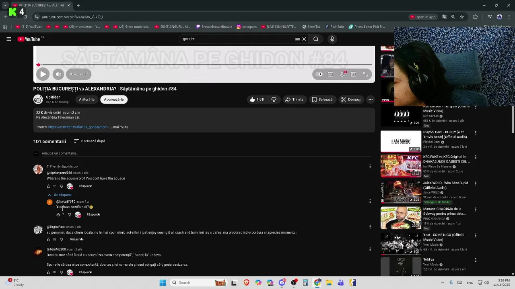Like @ciprianpetre786's comment with 62 likes

click(49, 186)
